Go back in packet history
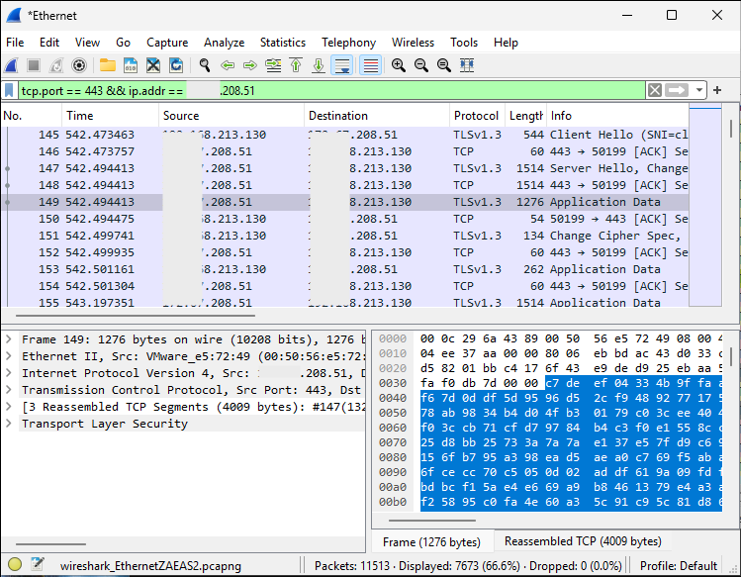 pos(228,65)
